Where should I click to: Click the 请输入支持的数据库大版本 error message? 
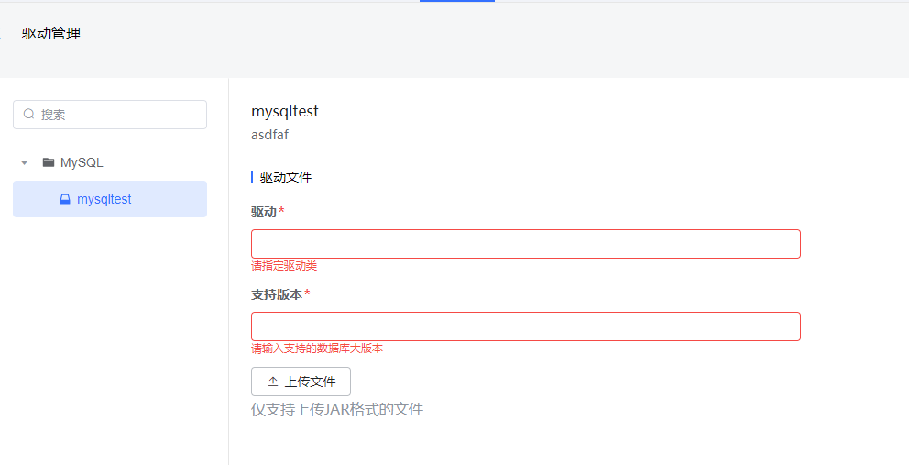coord(317,349)
